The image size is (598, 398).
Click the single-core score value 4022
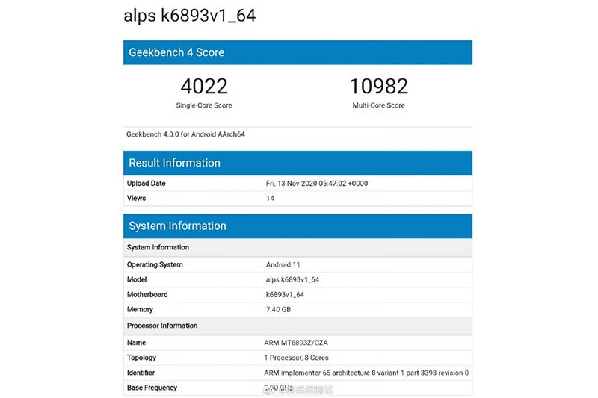203,86
